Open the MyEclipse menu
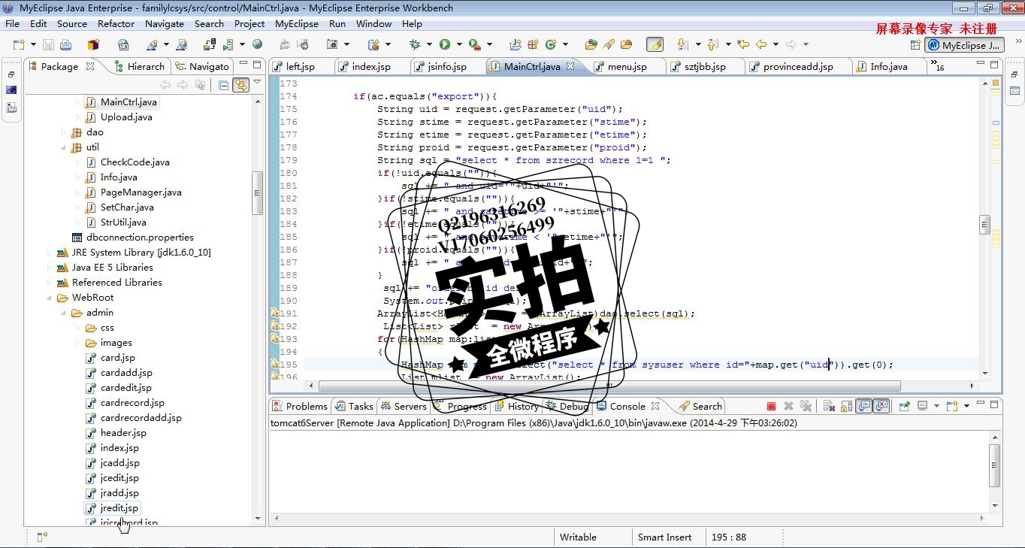1025x548 pixels. point(297,23)
